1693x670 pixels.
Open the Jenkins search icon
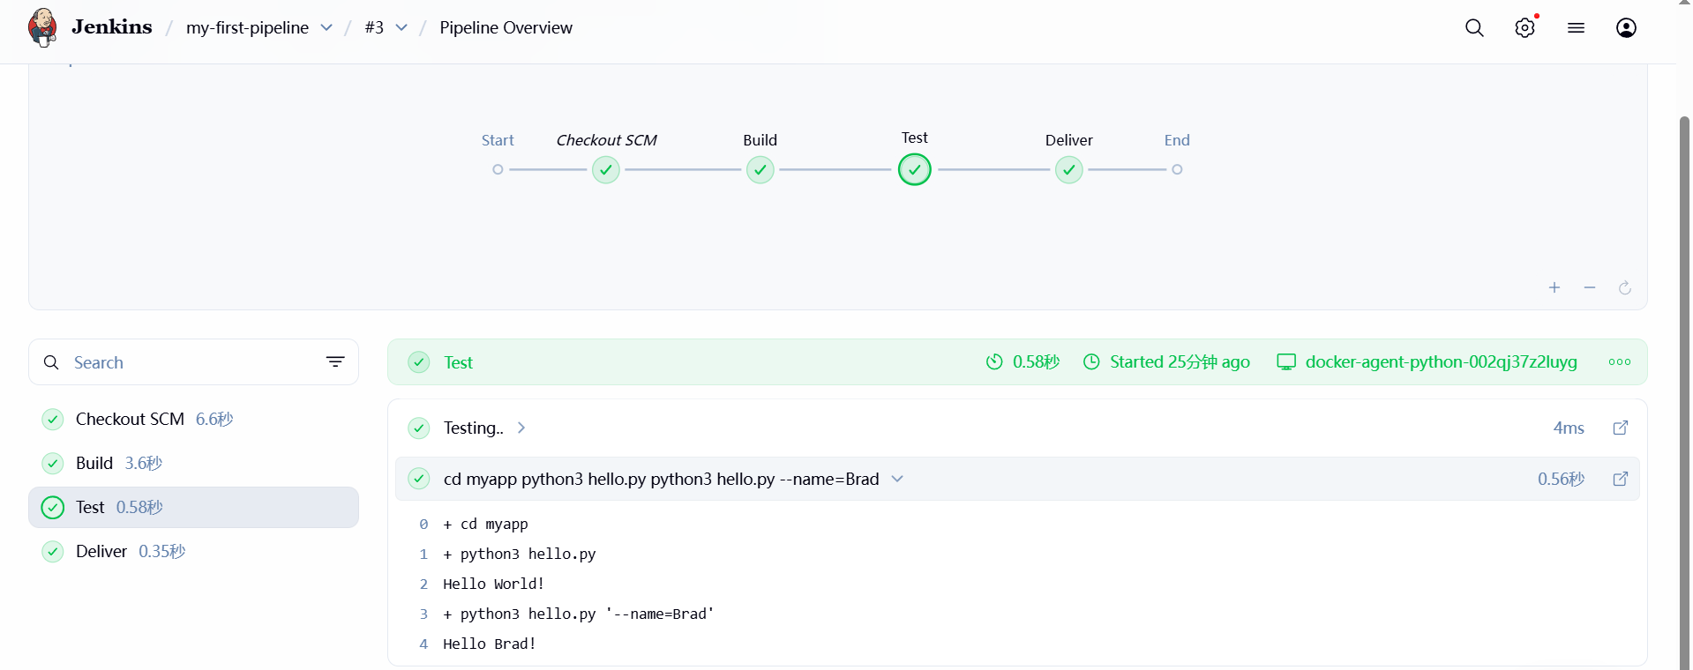(x=1474, y=28)
